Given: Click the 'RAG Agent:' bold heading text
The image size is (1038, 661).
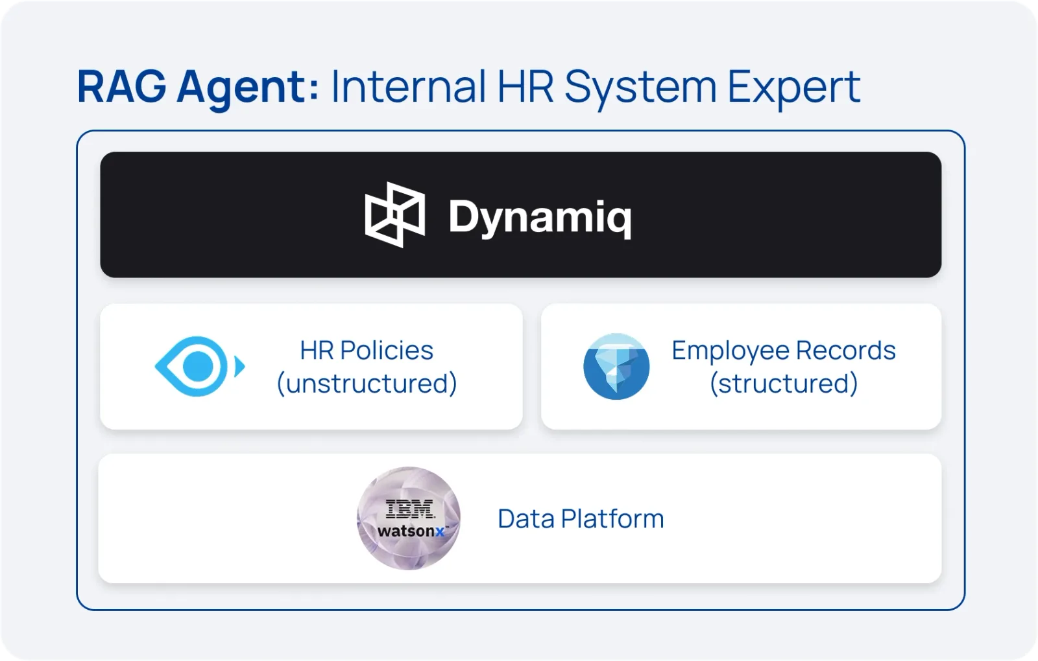Looking at the screenshot, I should tap(198, 87).
